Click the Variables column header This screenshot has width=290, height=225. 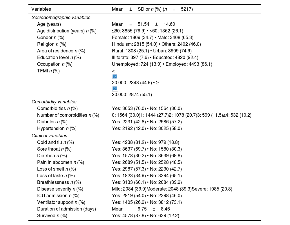click(x=41, y=9)
